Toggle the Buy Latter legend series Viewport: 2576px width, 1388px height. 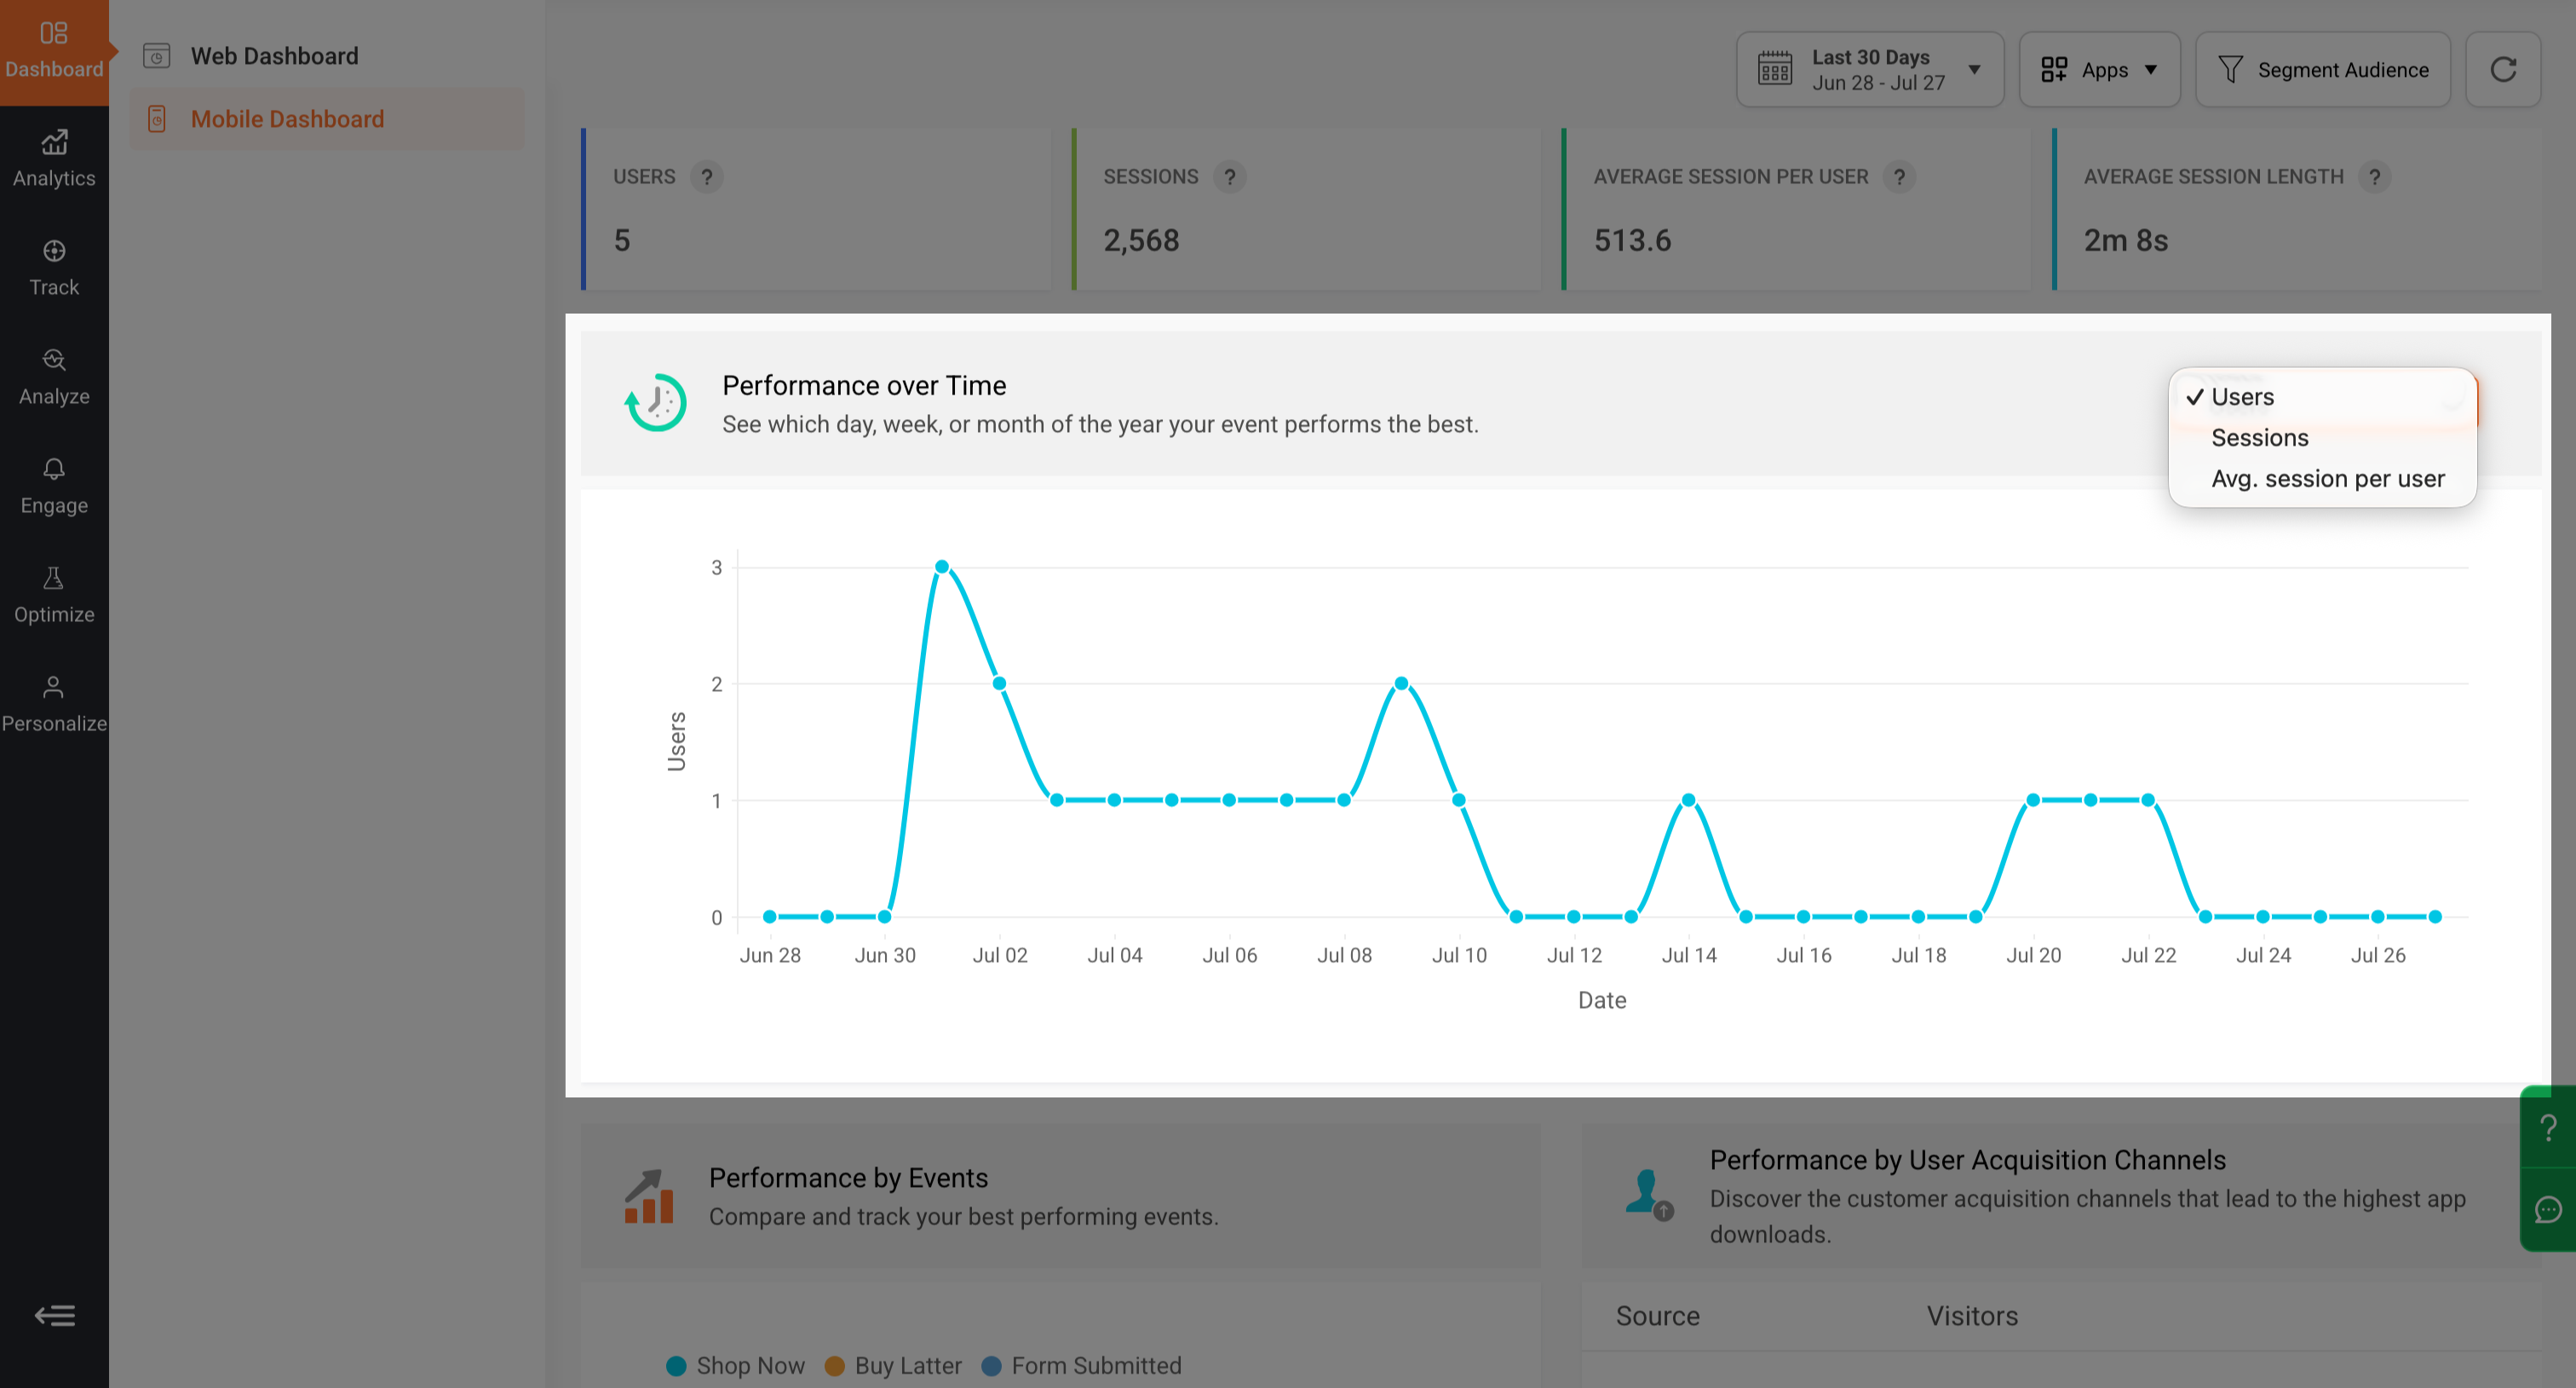pos(893,1365)
